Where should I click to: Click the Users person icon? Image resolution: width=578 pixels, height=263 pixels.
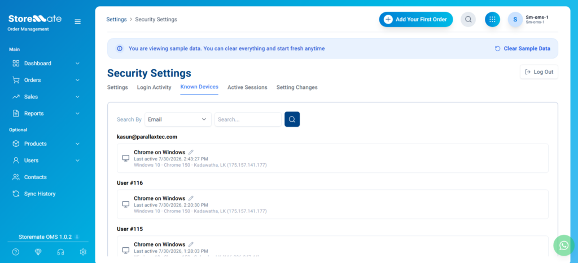tap(16, 161)
